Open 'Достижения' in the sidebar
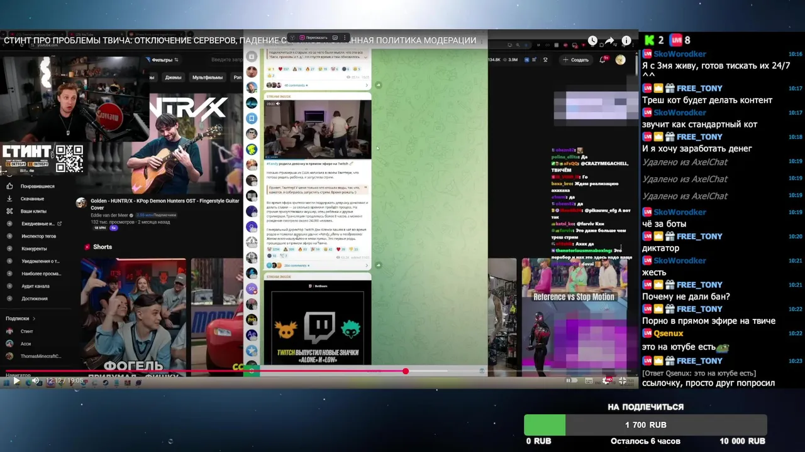Image resolution: width=805 pixels, height=452 pixels. [34, 299]
